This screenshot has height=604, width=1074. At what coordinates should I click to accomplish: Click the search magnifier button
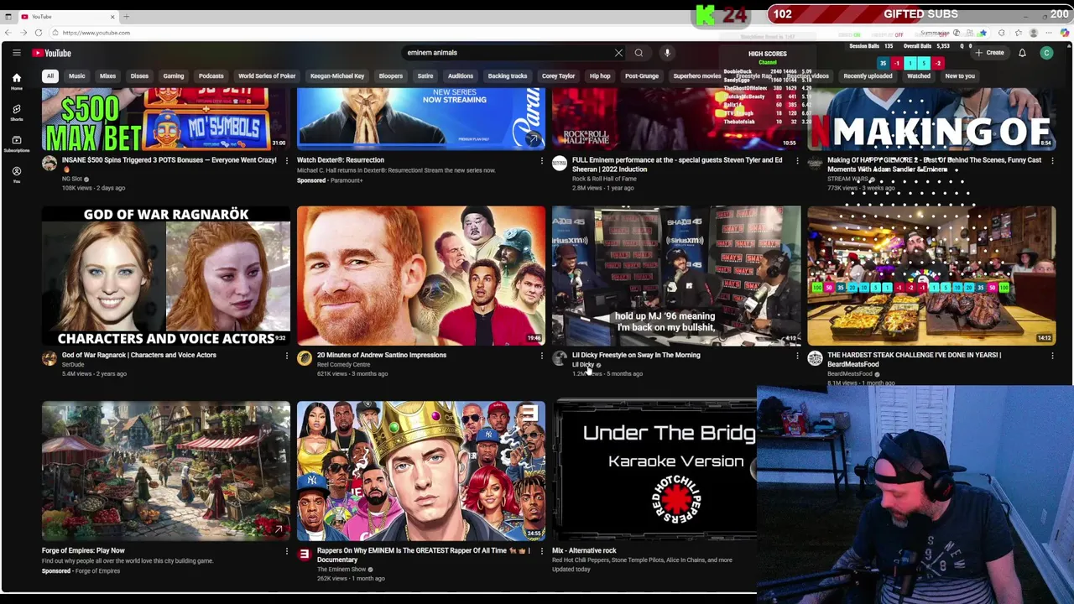coord(639,53)
